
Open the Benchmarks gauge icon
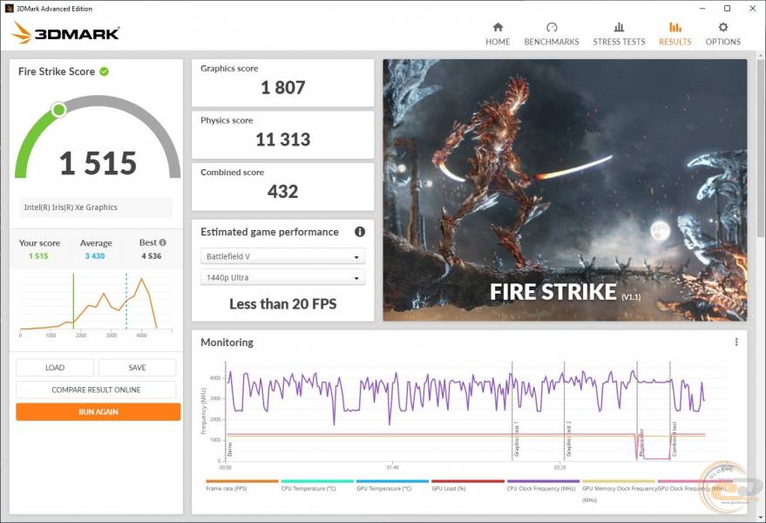(552, 27)
